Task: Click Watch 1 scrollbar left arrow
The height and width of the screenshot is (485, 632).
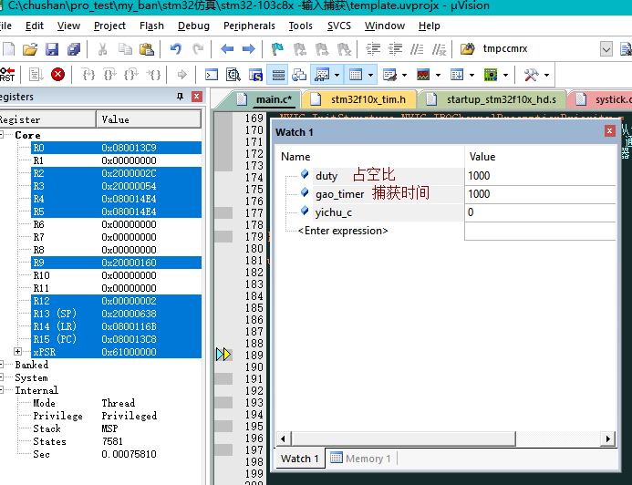Action: (x=283, y=439)
